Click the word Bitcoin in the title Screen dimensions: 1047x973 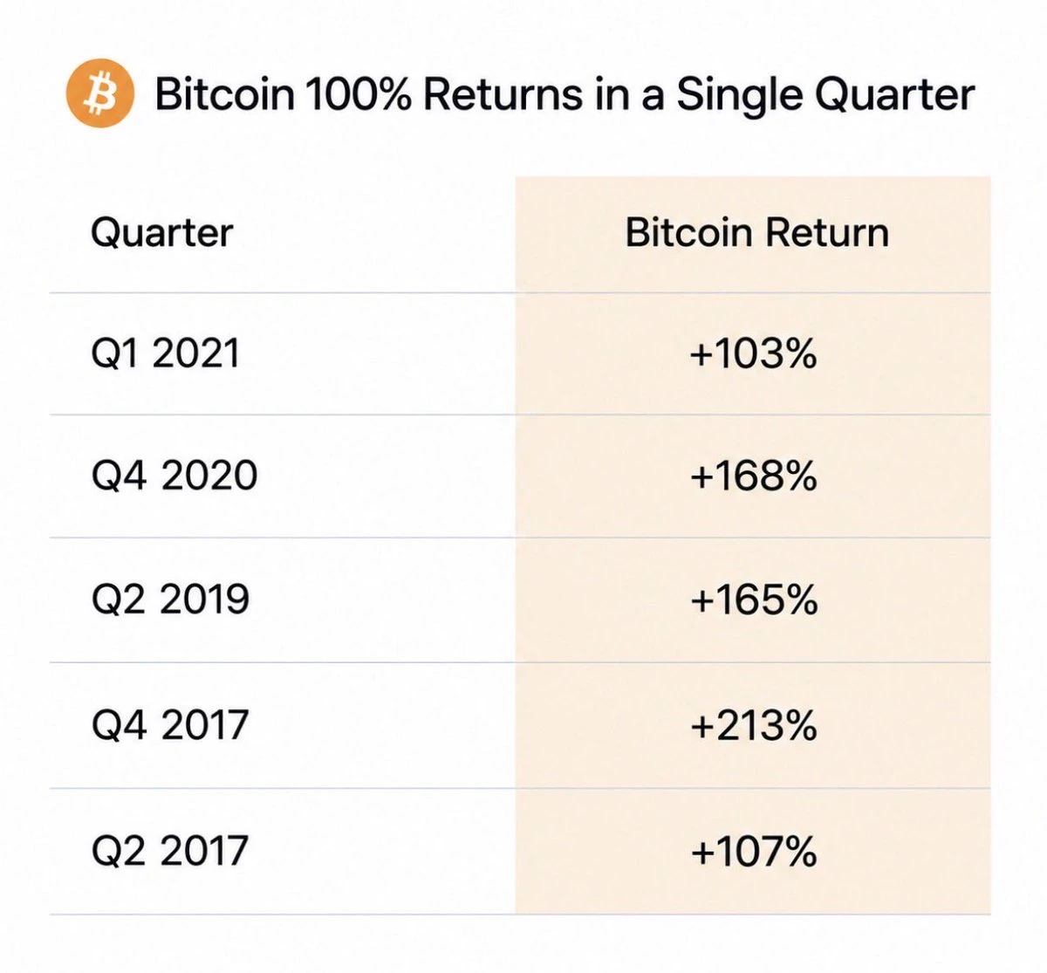[225, 93]
